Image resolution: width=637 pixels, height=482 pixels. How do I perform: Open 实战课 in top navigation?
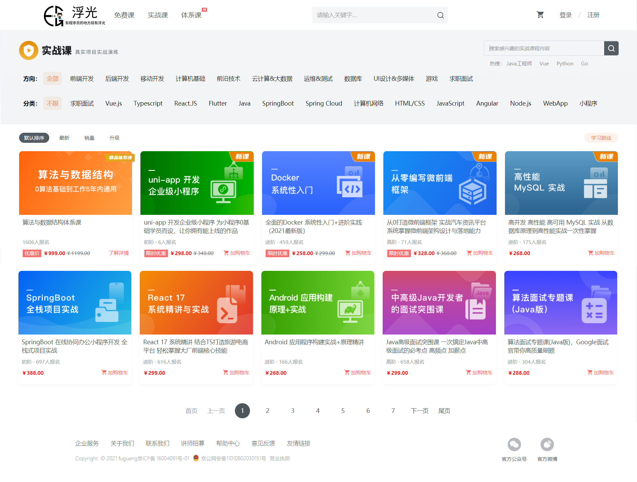click(x=157, y=15)
